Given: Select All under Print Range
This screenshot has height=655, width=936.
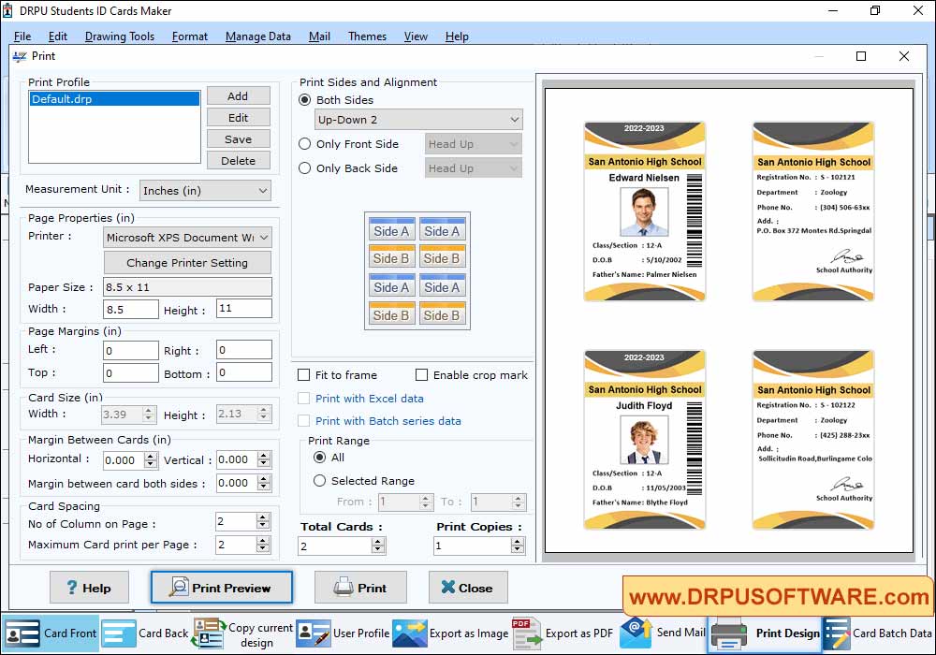Looking at the screenshot, I should click(320, 457).
